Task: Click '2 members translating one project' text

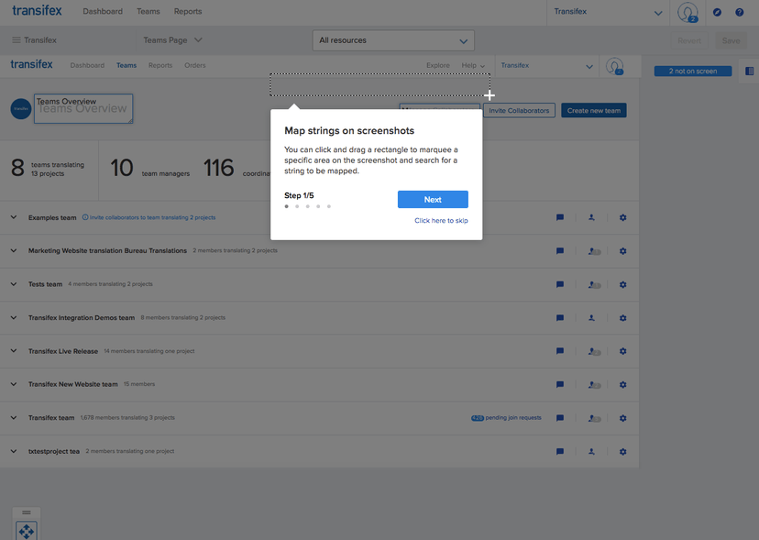Action: coord(130,451)
